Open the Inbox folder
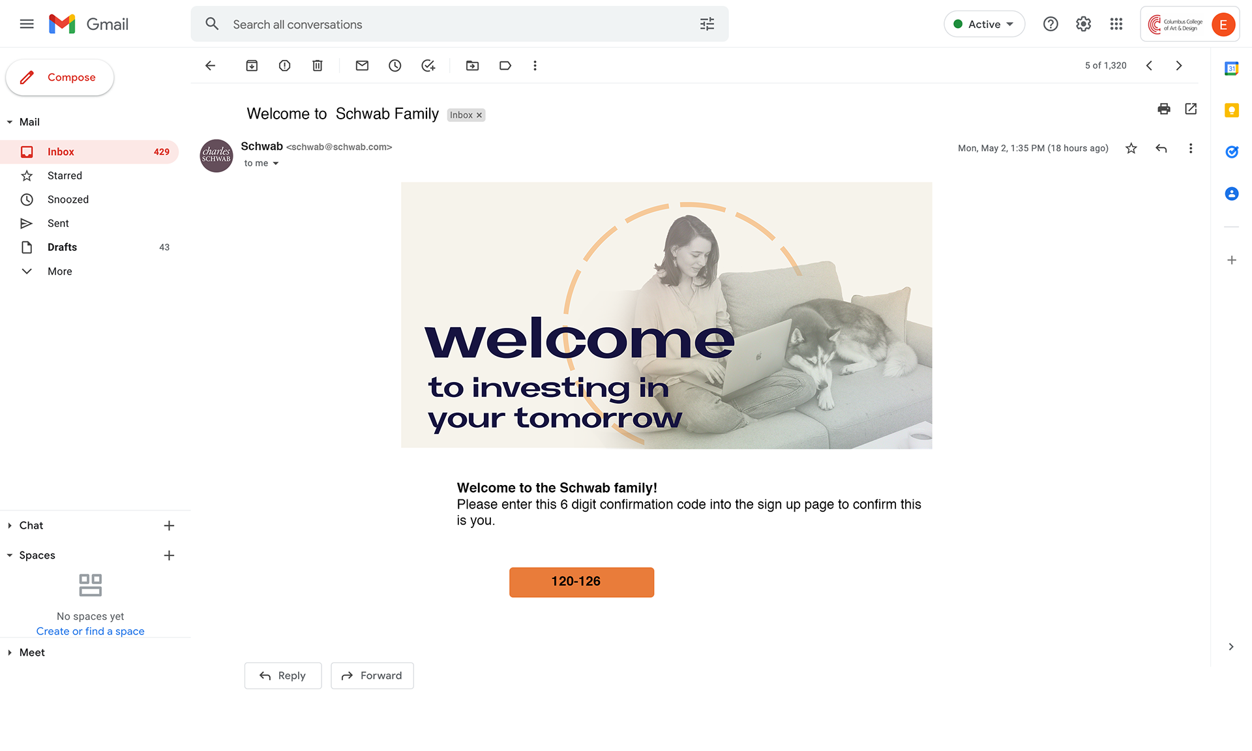 click(x=90, y=152)
